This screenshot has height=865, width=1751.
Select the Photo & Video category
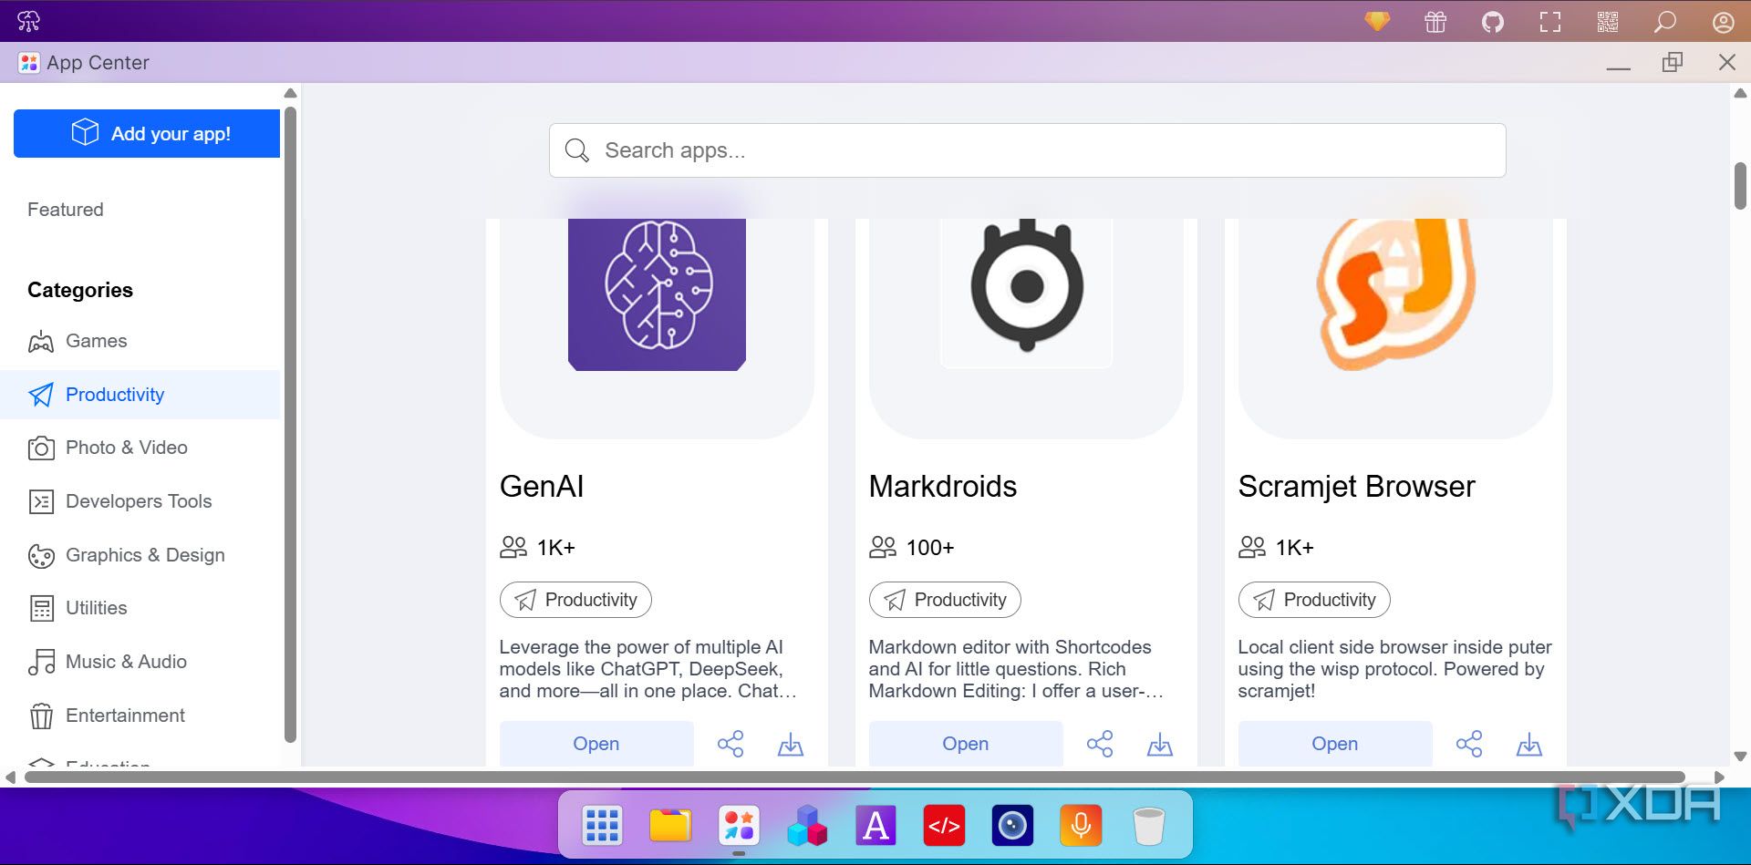(x=140, y=448)
